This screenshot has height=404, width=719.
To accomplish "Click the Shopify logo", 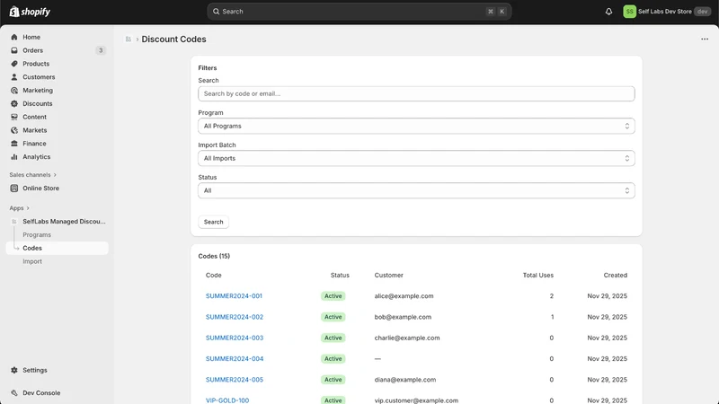I will coord(30,12).
